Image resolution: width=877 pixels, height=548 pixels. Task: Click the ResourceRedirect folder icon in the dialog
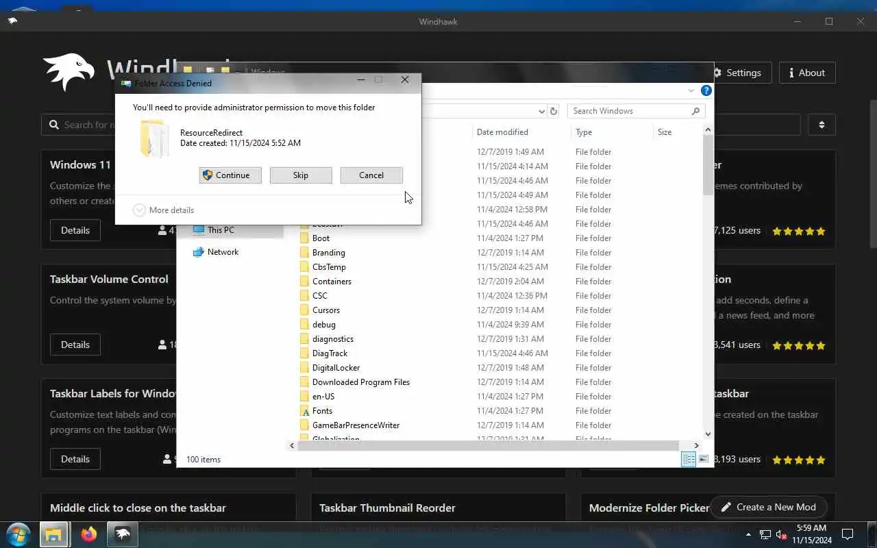pos(154,138)
